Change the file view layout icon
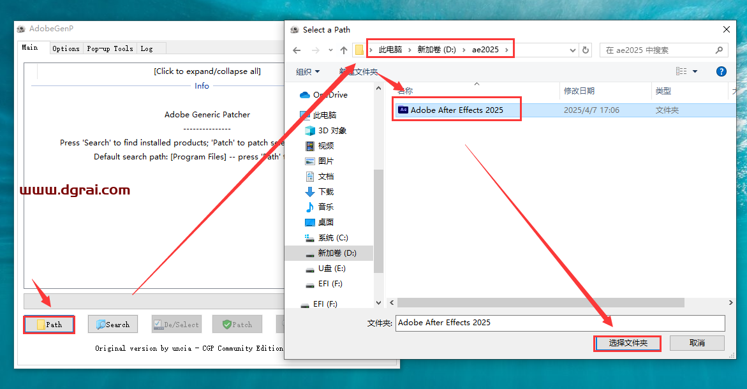This screenshot has height=389, width=747. pyautogui.click(x=681, y=71)
